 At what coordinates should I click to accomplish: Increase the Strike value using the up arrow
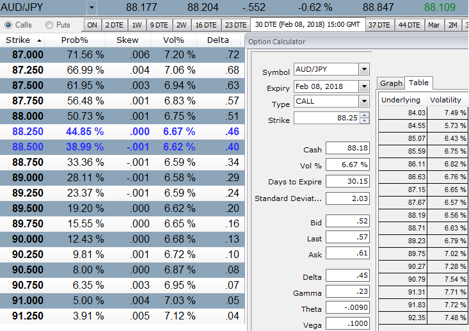coord(364,115)
